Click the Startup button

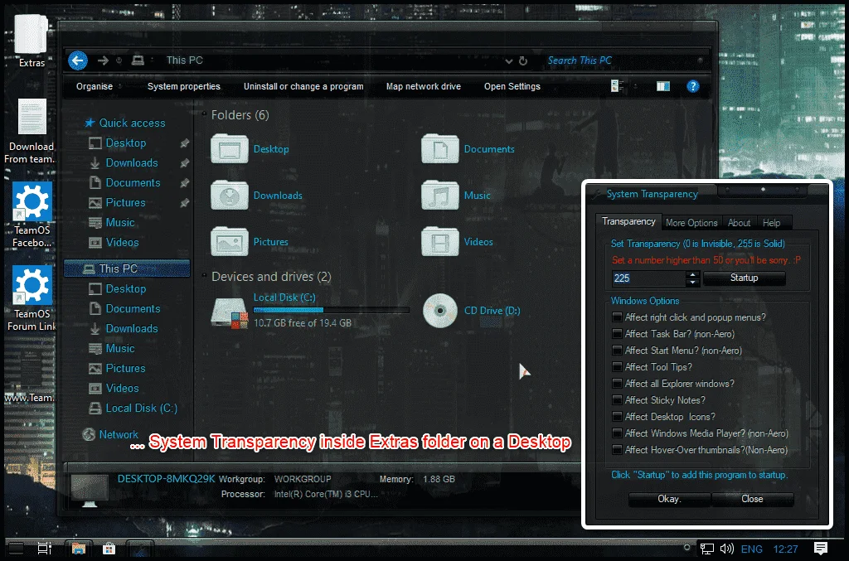point(744,278)
